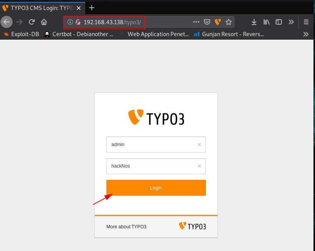Click the insecure connection padlock icon
Image resolution: width=315 pixels, height=251 pixels.
(78, 22)
